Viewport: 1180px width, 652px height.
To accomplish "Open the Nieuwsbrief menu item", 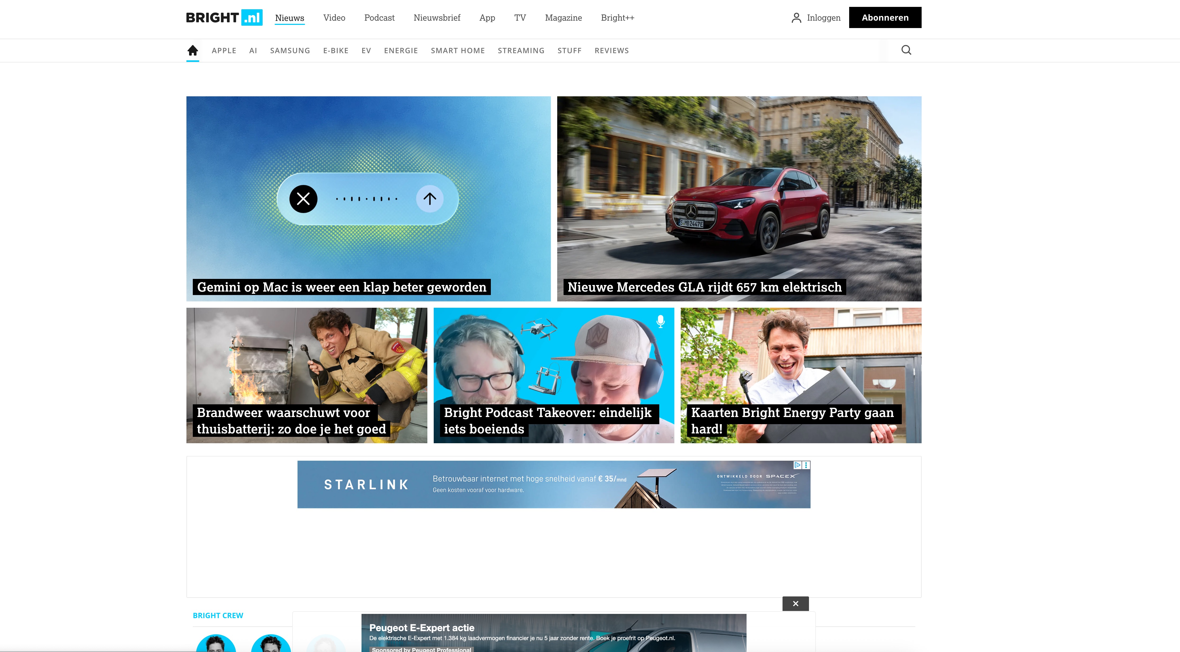I will [x=437, y=18].
